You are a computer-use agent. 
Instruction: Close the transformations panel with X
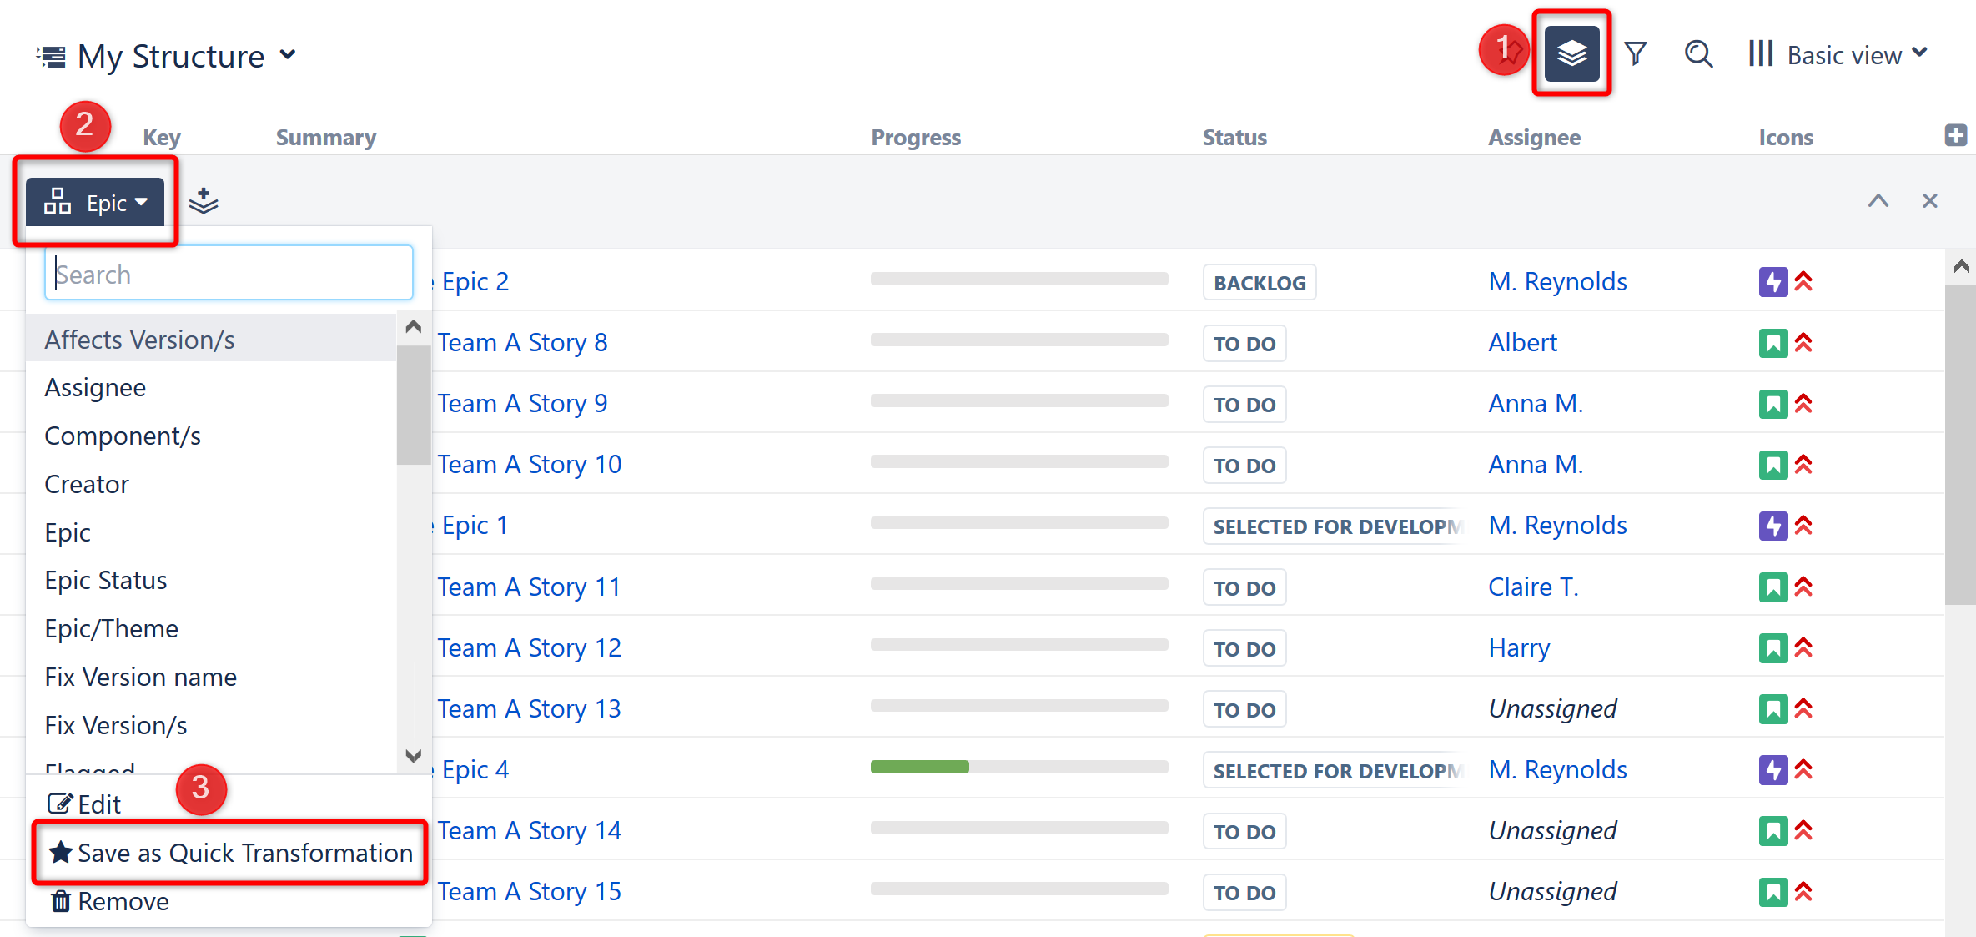tap(1929, 201)
